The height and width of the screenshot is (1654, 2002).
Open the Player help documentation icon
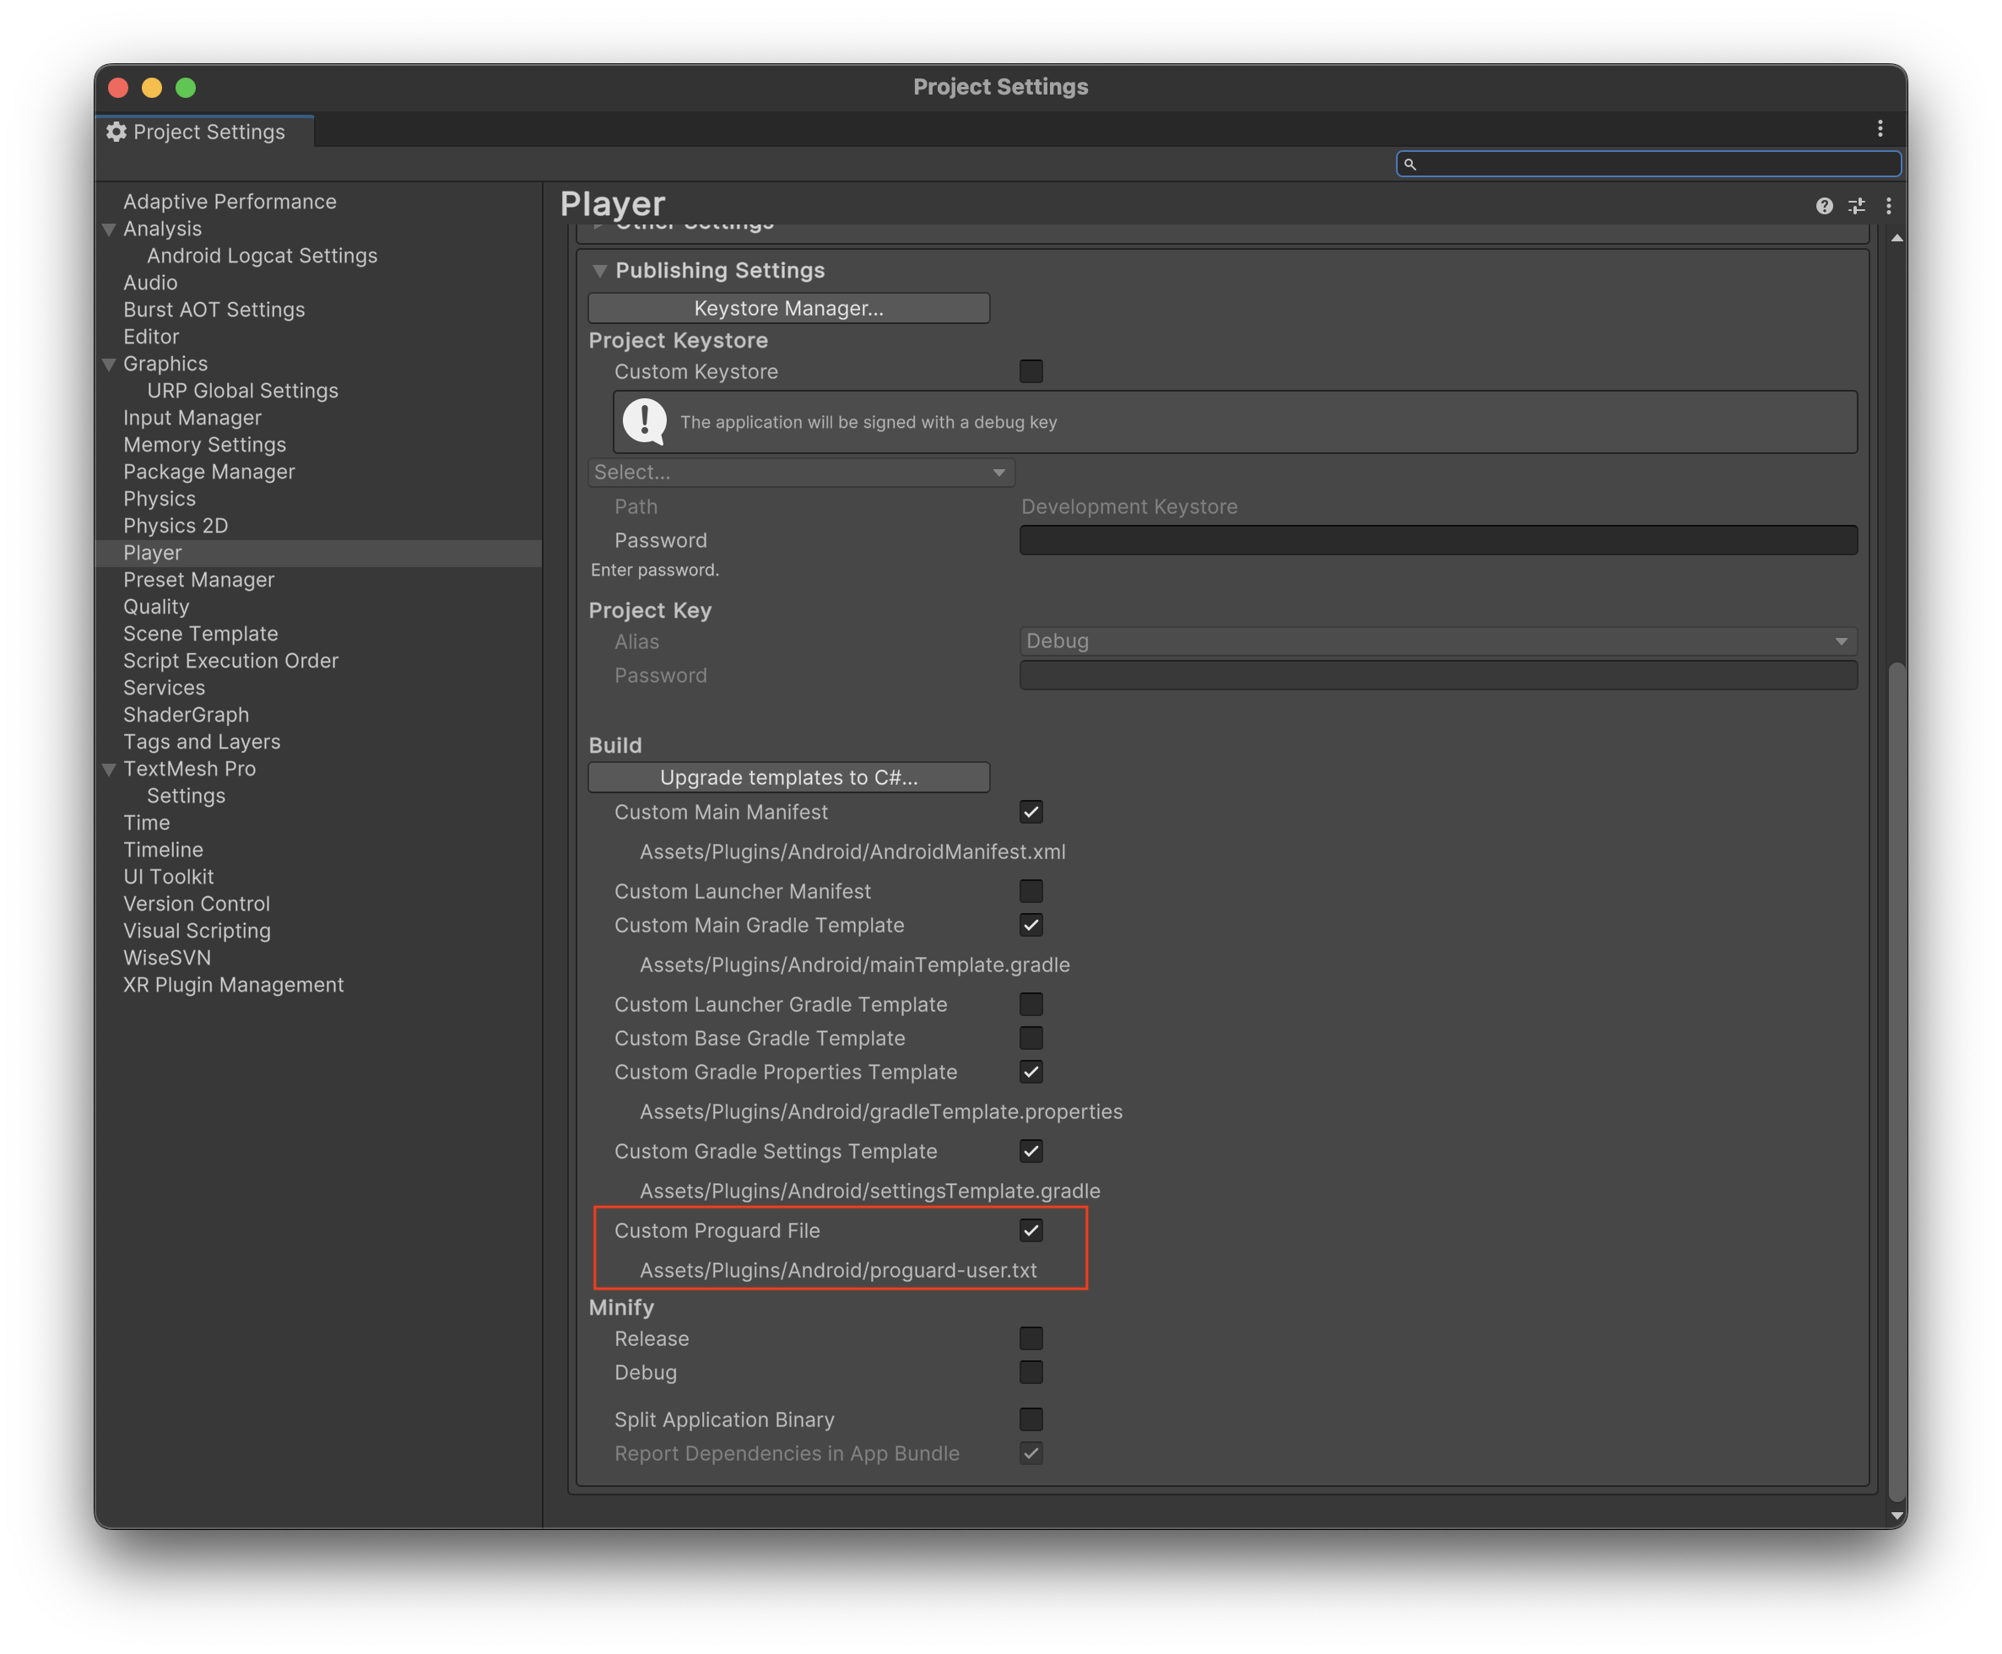tap(1824, 206)
